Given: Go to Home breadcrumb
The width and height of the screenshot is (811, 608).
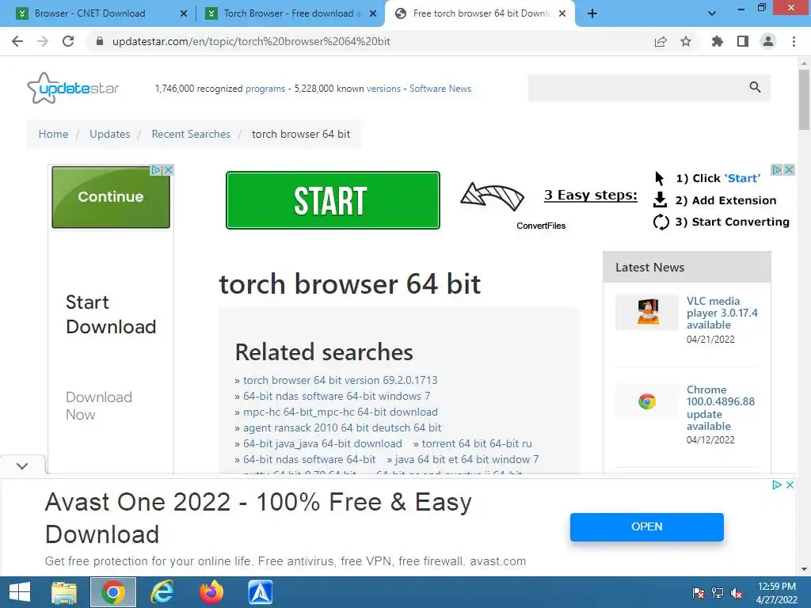Looking at the screenshot, I should point(53,134).
